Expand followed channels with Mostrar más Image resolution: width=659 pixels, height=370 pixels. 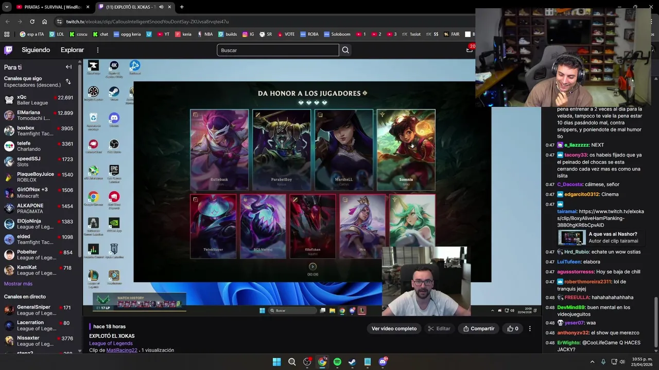pyautogui.click(x=18, y=284)
